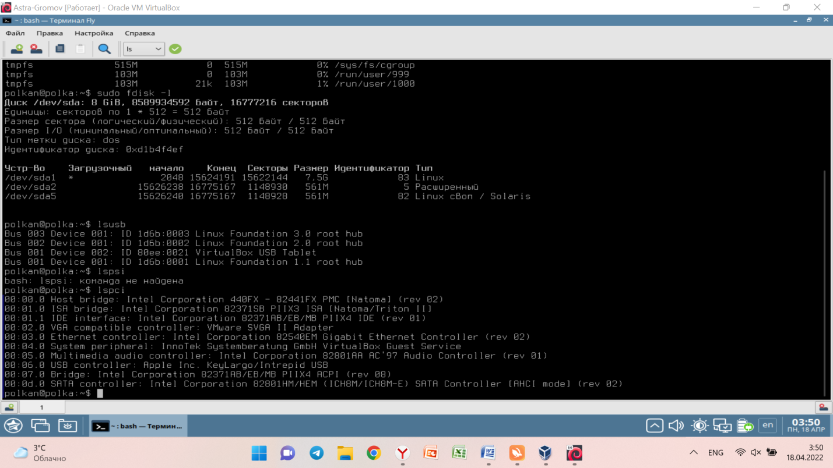Add tab with bottom-left tab bar icon
Viewport: 833px width, 468px height.
click(x=9, y=407)
